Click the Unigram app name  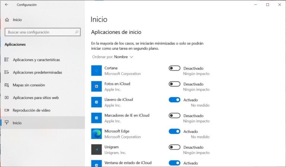[x=111, y=147]
